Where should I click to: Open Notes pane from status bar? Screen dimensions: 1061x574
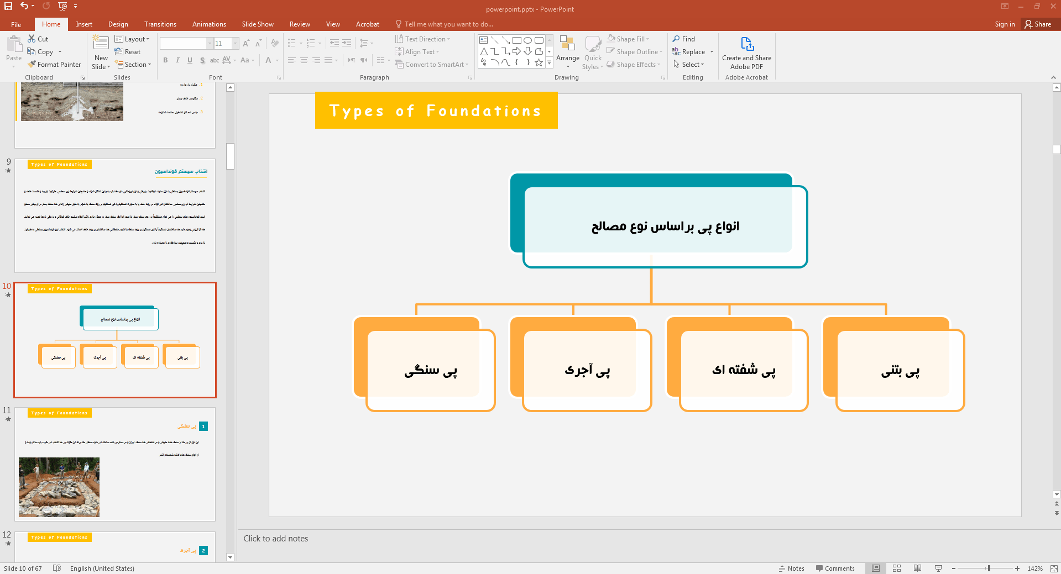tap(791, 568)
